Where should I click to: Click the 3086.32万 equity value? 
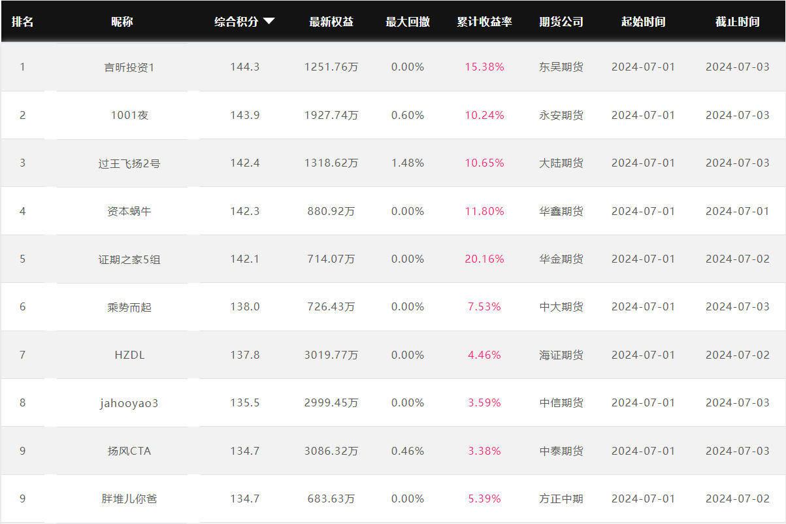tap(331, 451)
